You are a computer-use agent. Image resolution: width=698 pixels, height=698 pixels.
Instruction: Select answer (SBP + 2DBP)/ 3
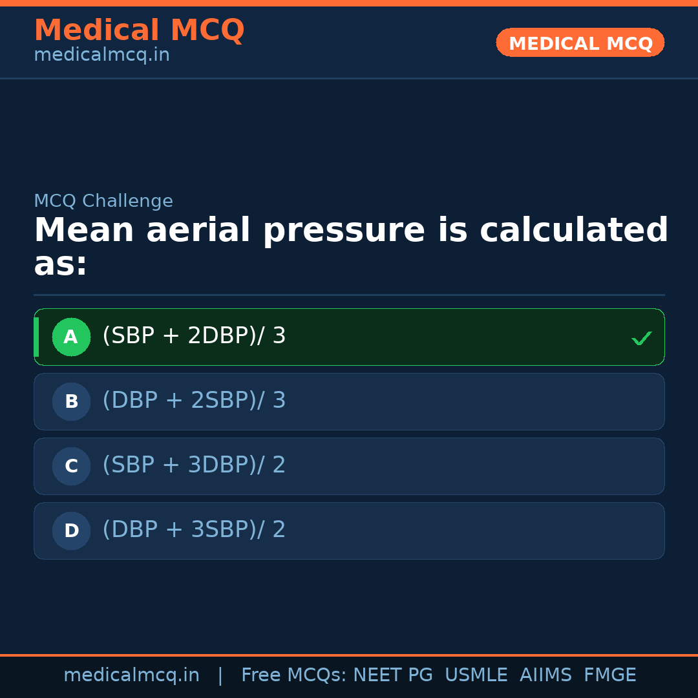click(194, 336)
